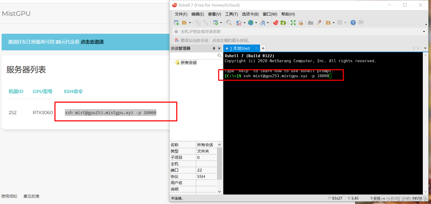The image size is (431, 204).
Task: Click the scroll tabs left arrow
Action: (x=414, y=48)
